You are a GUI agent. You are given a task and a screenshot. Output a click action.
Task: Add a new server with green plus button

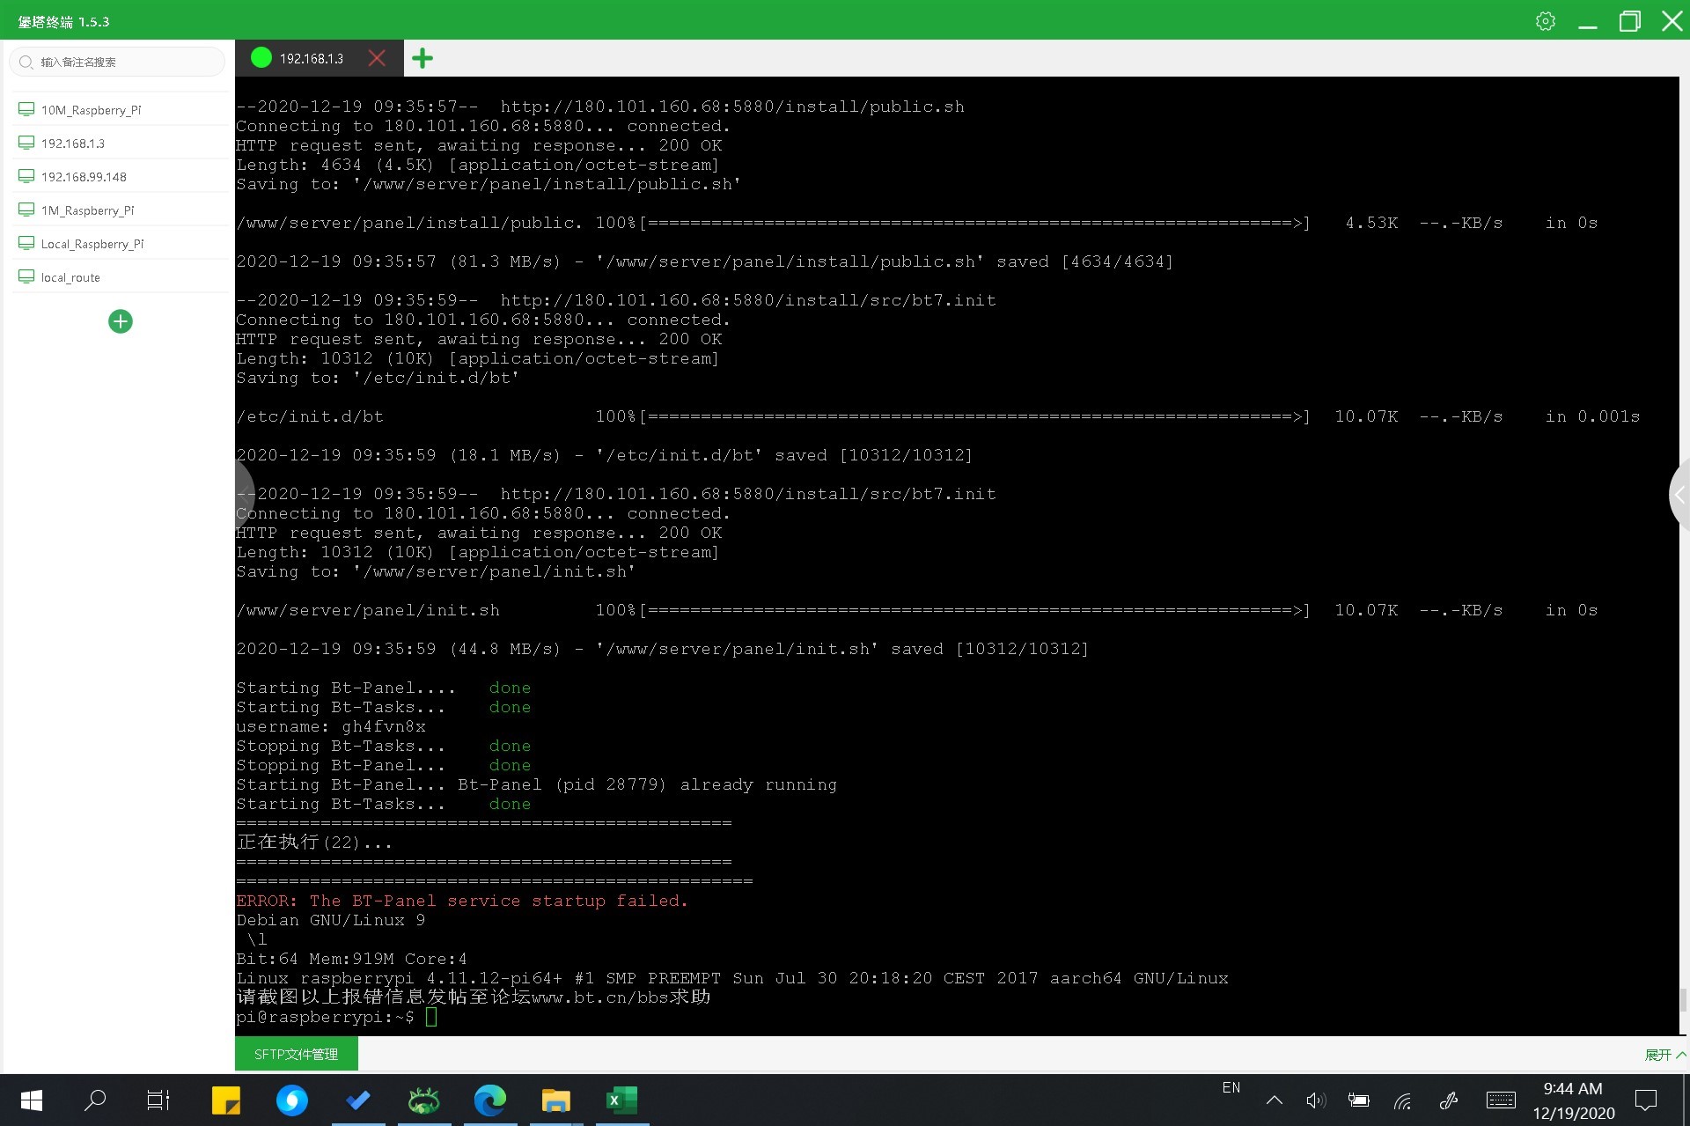coord(121,321)
